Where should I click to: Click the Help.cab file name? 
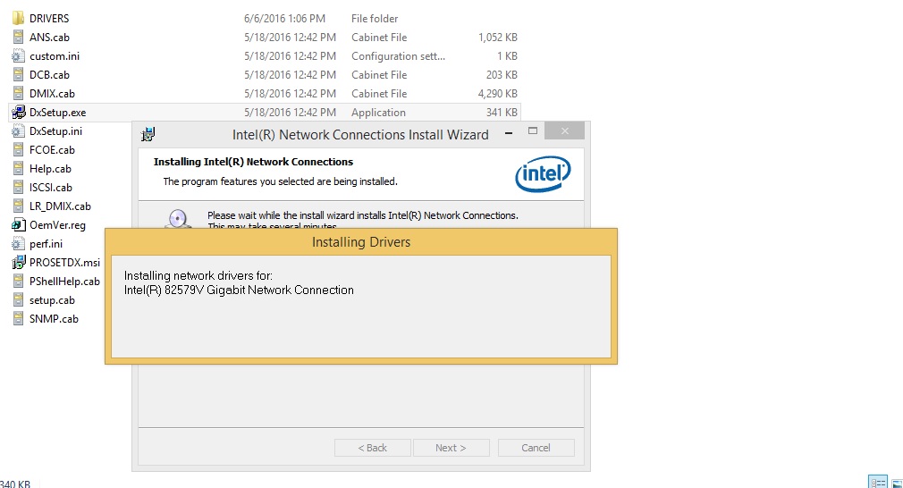pos(50,169)
